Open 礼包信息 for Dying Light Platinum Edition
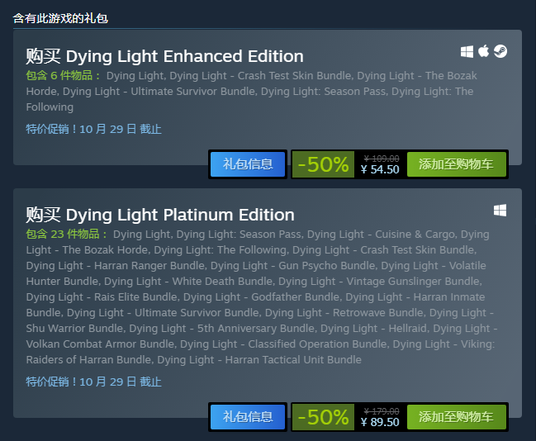Viewport: 536px width, 441px height. (x=248, y=417)
